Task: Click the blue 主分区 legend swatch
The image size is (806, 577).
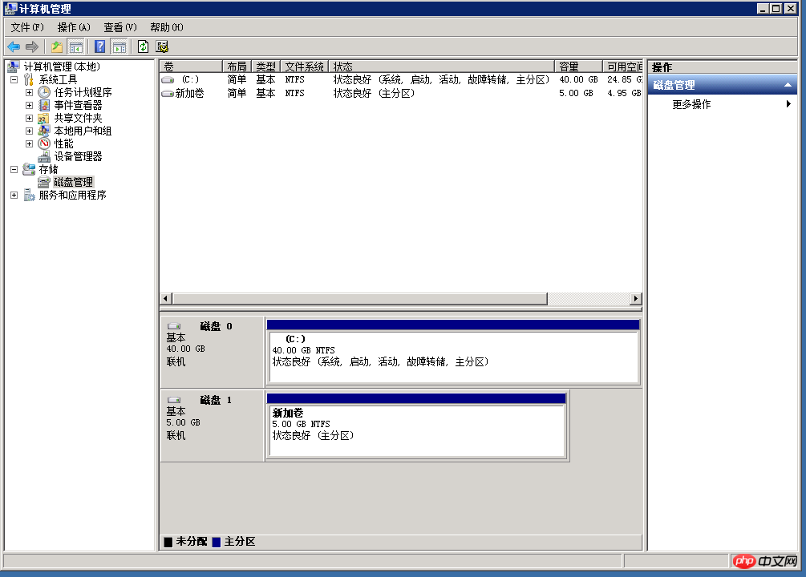Action: click(217, 542)
